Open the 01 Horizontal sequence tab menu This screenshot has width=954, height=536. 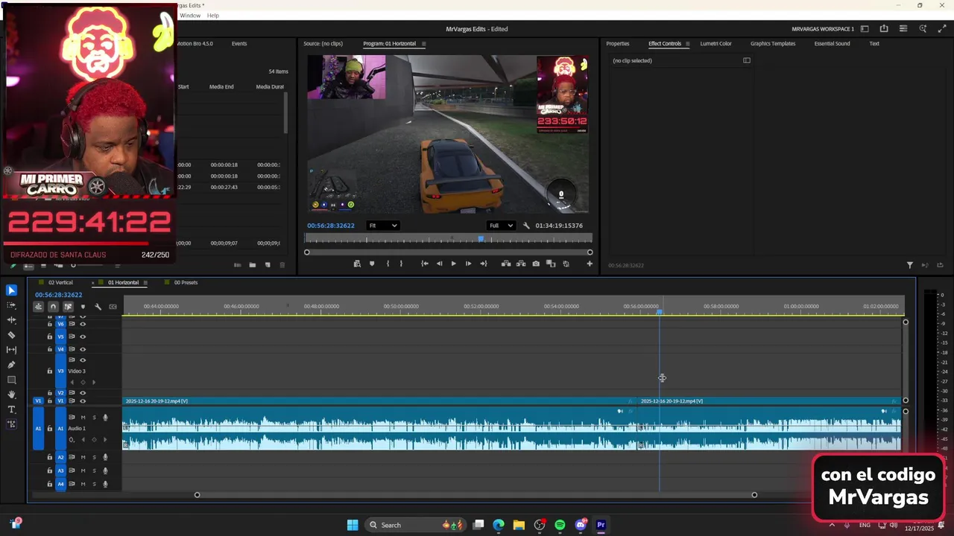coord(145,283)
